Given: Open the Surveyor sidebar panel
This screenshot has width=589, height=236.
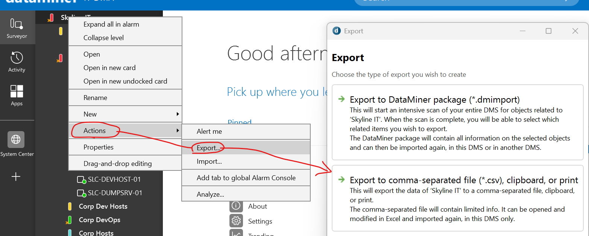Looking at the screenshot, I should (17, 28).
